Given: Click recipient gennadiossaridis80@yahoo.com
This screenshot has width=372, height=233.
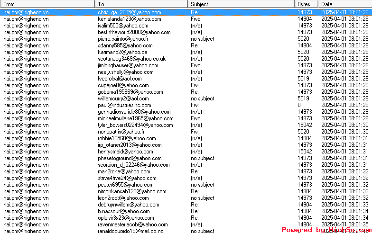Looking at the screenshot, I should point(134,112).
